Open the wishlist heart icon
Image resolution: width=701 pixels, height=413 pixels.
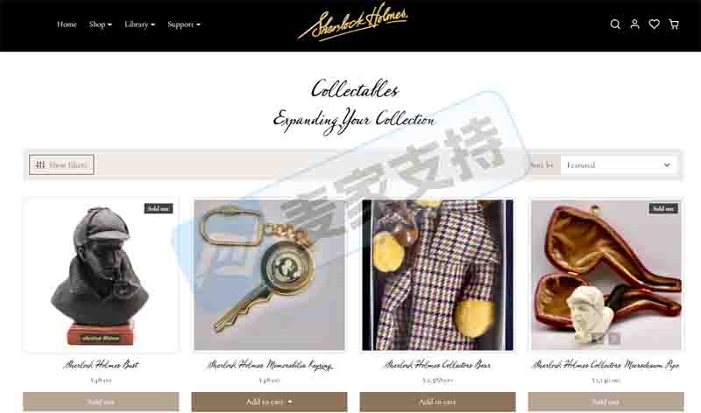tap(654, 24)
